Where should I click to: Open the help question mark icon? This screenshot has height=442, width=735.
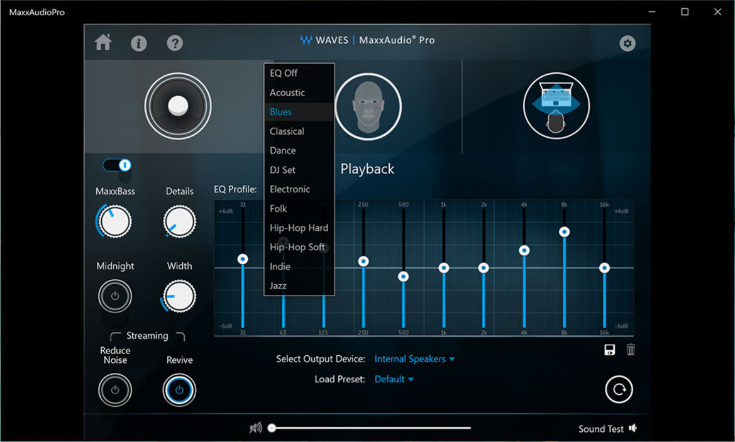175,43
